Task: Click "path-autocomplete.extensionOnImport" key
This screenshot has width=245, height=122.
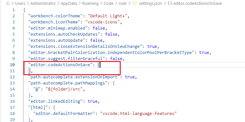Action: click(x=74, y=77)
